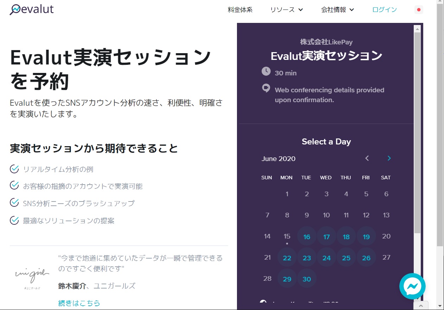This screenshot has height=310, width=444.
Task: Click today's date 15 on the calendar
Action: click(287, 236)
